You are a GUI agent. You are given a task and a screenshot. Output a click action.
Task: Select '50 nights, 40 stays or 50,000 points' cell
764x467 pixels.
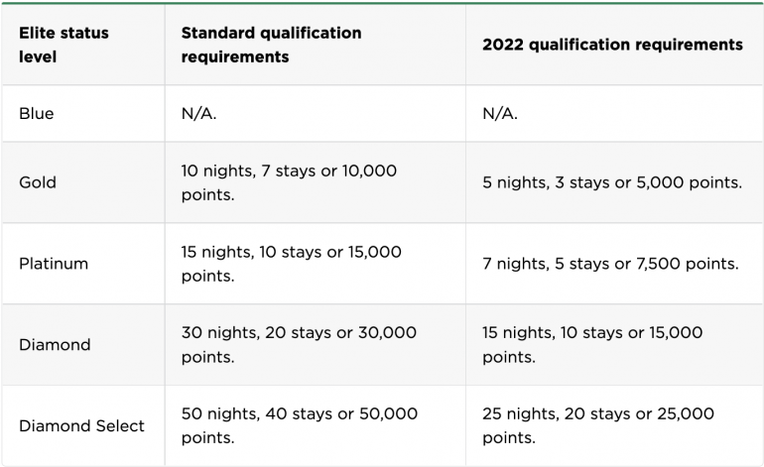coord(299,426)
